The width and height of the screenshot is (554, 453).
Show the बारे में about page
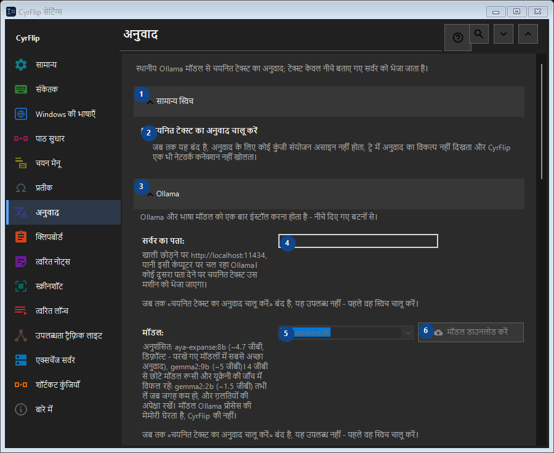click(x=63, y=409)
